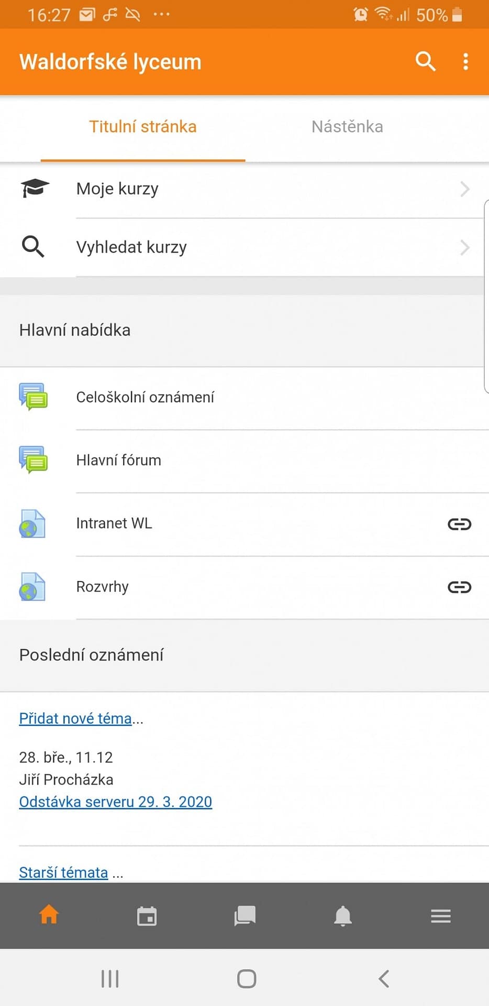Switch to the Nástěnka tab
Screen dimensions: 489x1006
pos(347,127)
